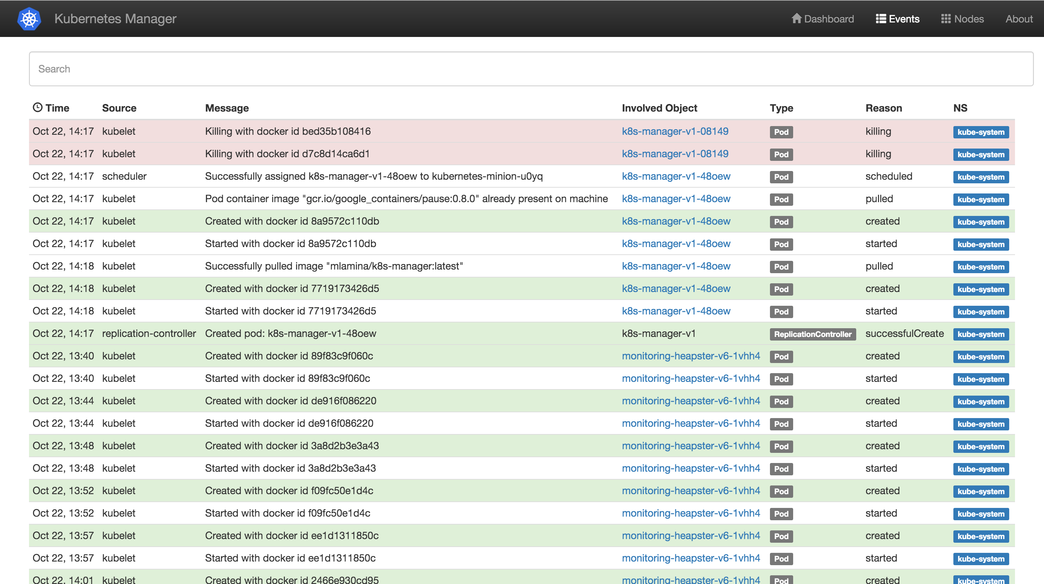Open k8s-manager-v1-08149 link in first row
Image resolution: width=1044 pixels, height=584 pixels.
pyautogui.click(x=675, y=131)
